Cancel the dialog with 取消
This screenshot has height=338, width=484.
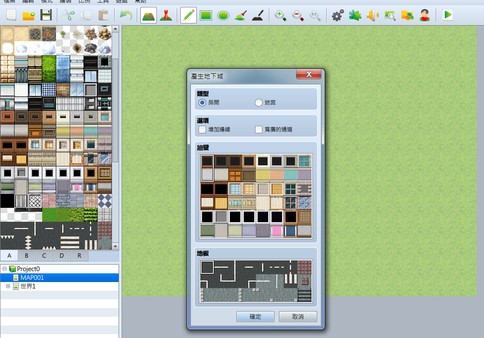tap(298, 317)
